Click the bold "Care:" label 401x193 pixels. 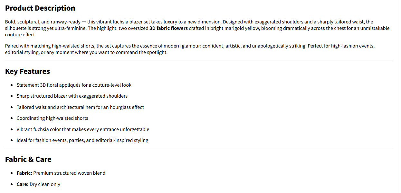click(x=23, y=184)
